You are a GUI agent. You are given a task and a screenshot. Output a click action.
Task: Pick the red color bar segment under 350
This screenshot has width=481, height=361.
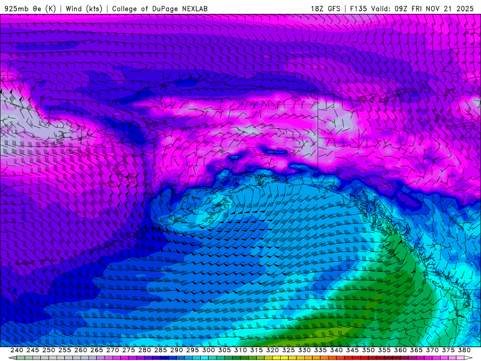pos(372,358)
